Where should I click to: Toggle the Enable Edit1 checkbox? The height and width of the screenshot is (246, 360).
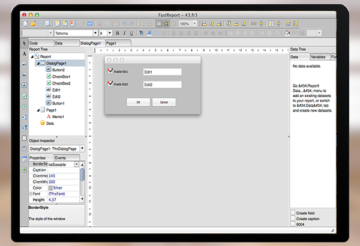pyautogui.click(x=109, y=71)
